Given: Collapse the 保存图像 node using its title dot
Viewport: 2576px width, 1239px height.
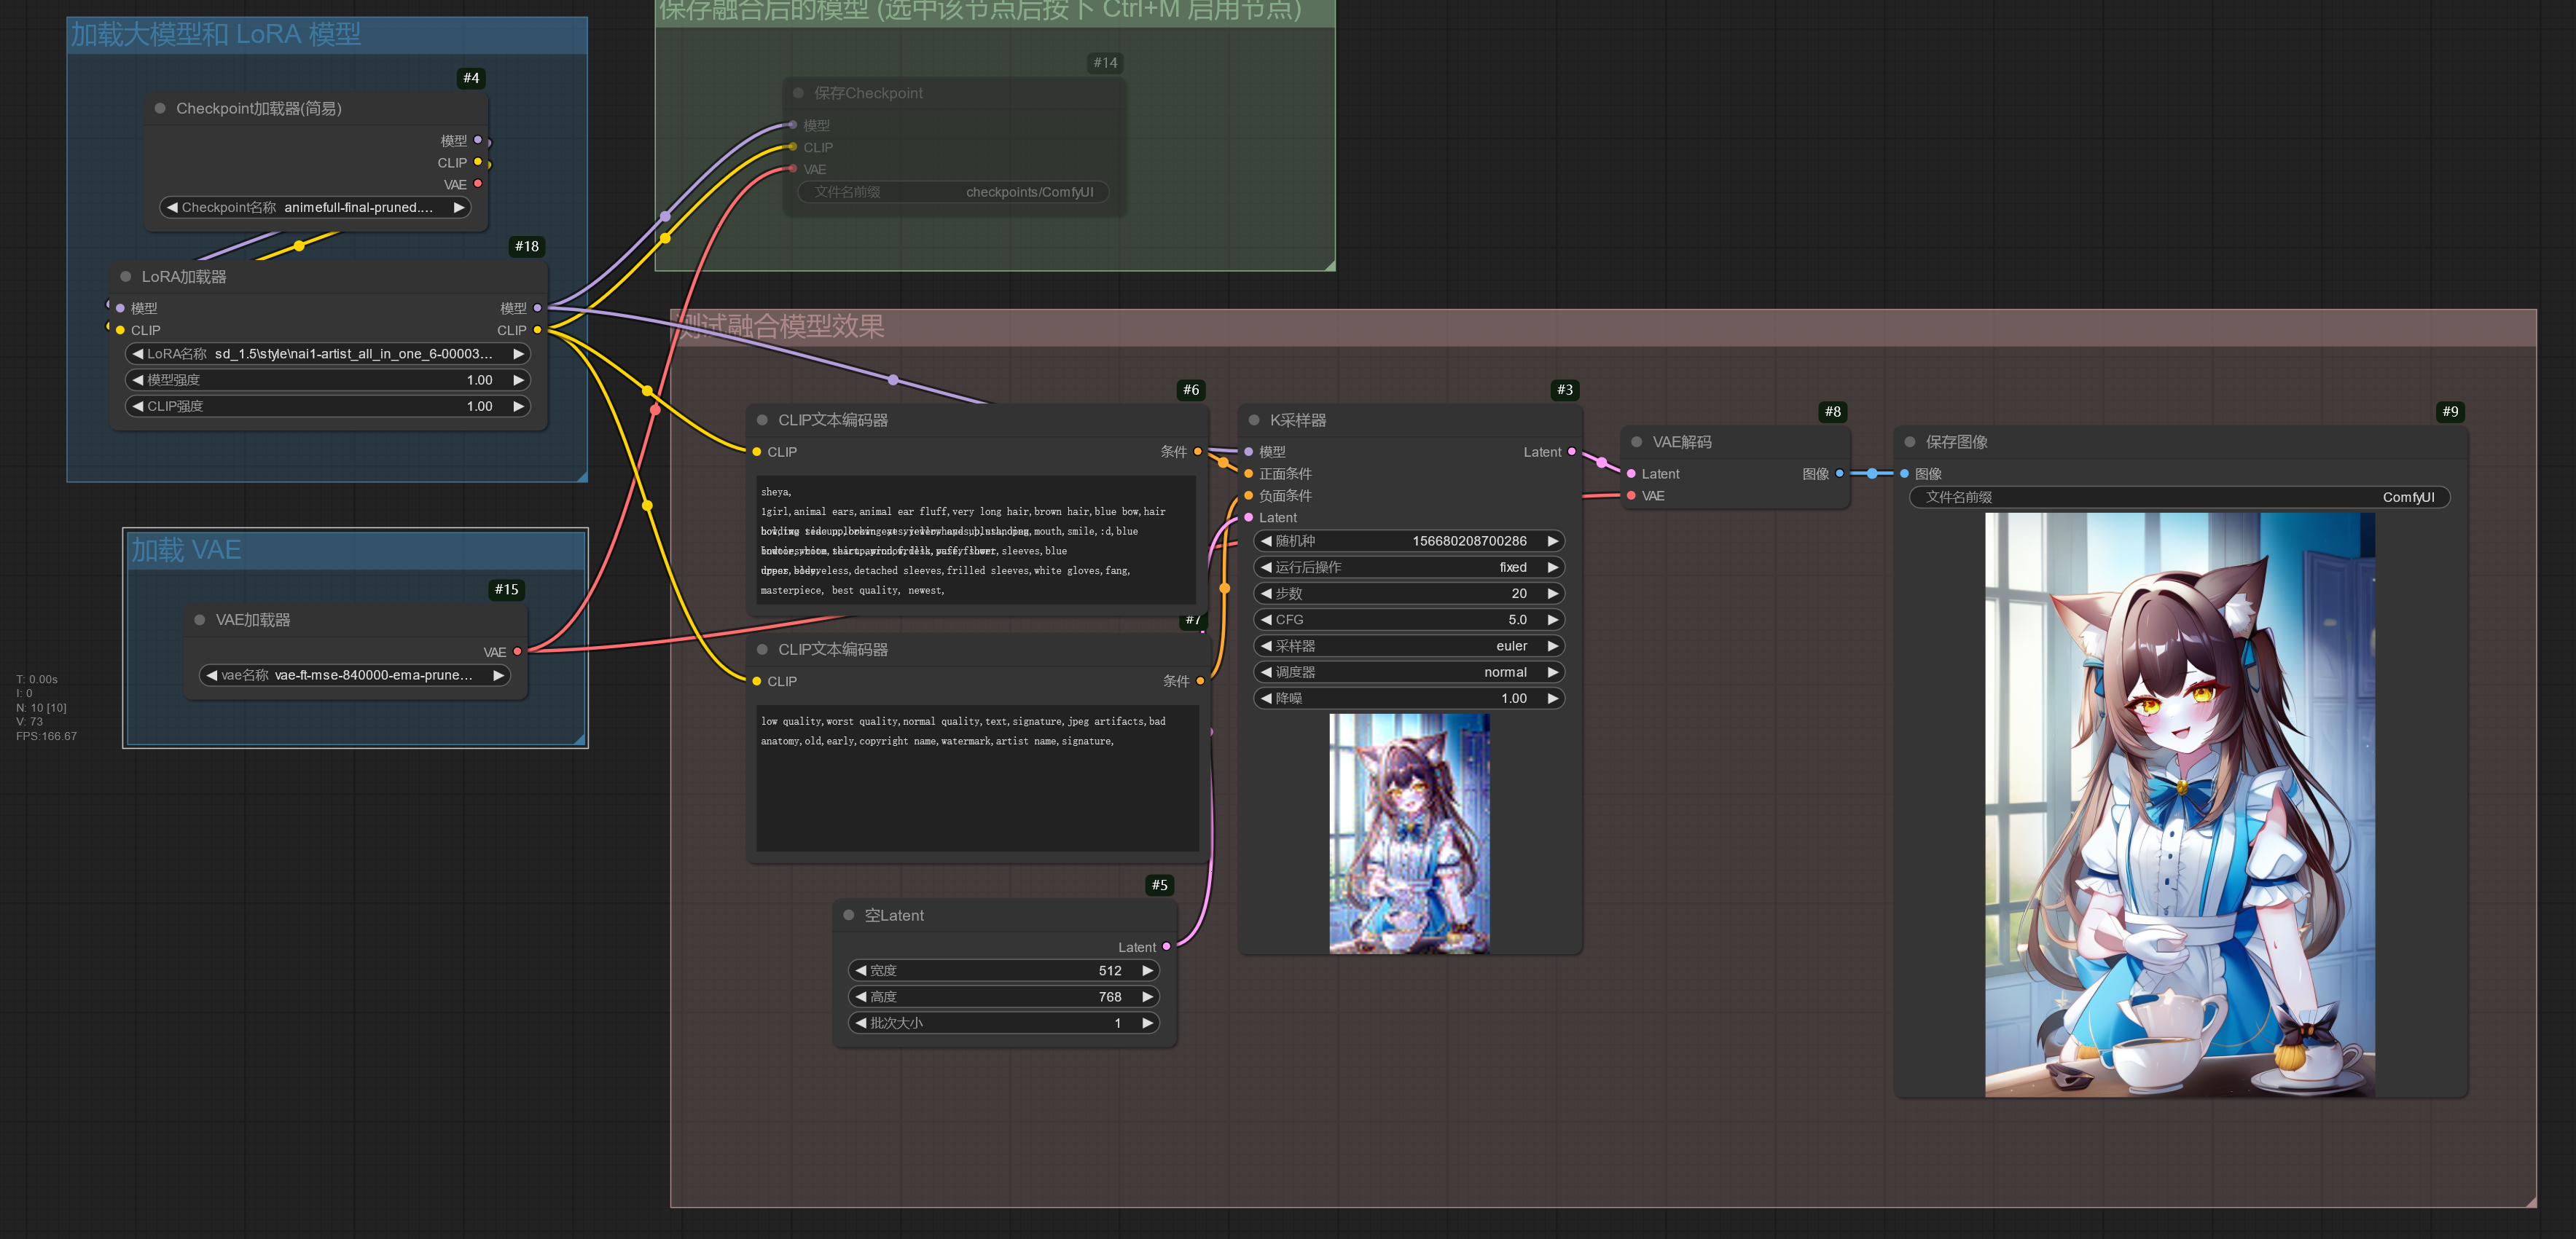Looking at the screenshot, I should (x=1910, y=441).
